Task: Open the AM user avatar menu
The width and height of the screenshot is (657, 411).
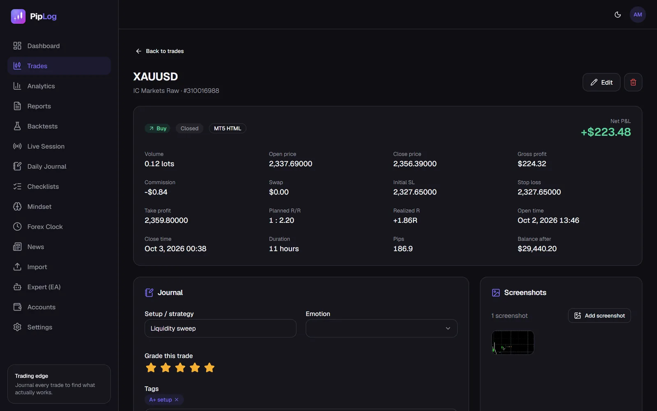Action: (x=638, y=15)
